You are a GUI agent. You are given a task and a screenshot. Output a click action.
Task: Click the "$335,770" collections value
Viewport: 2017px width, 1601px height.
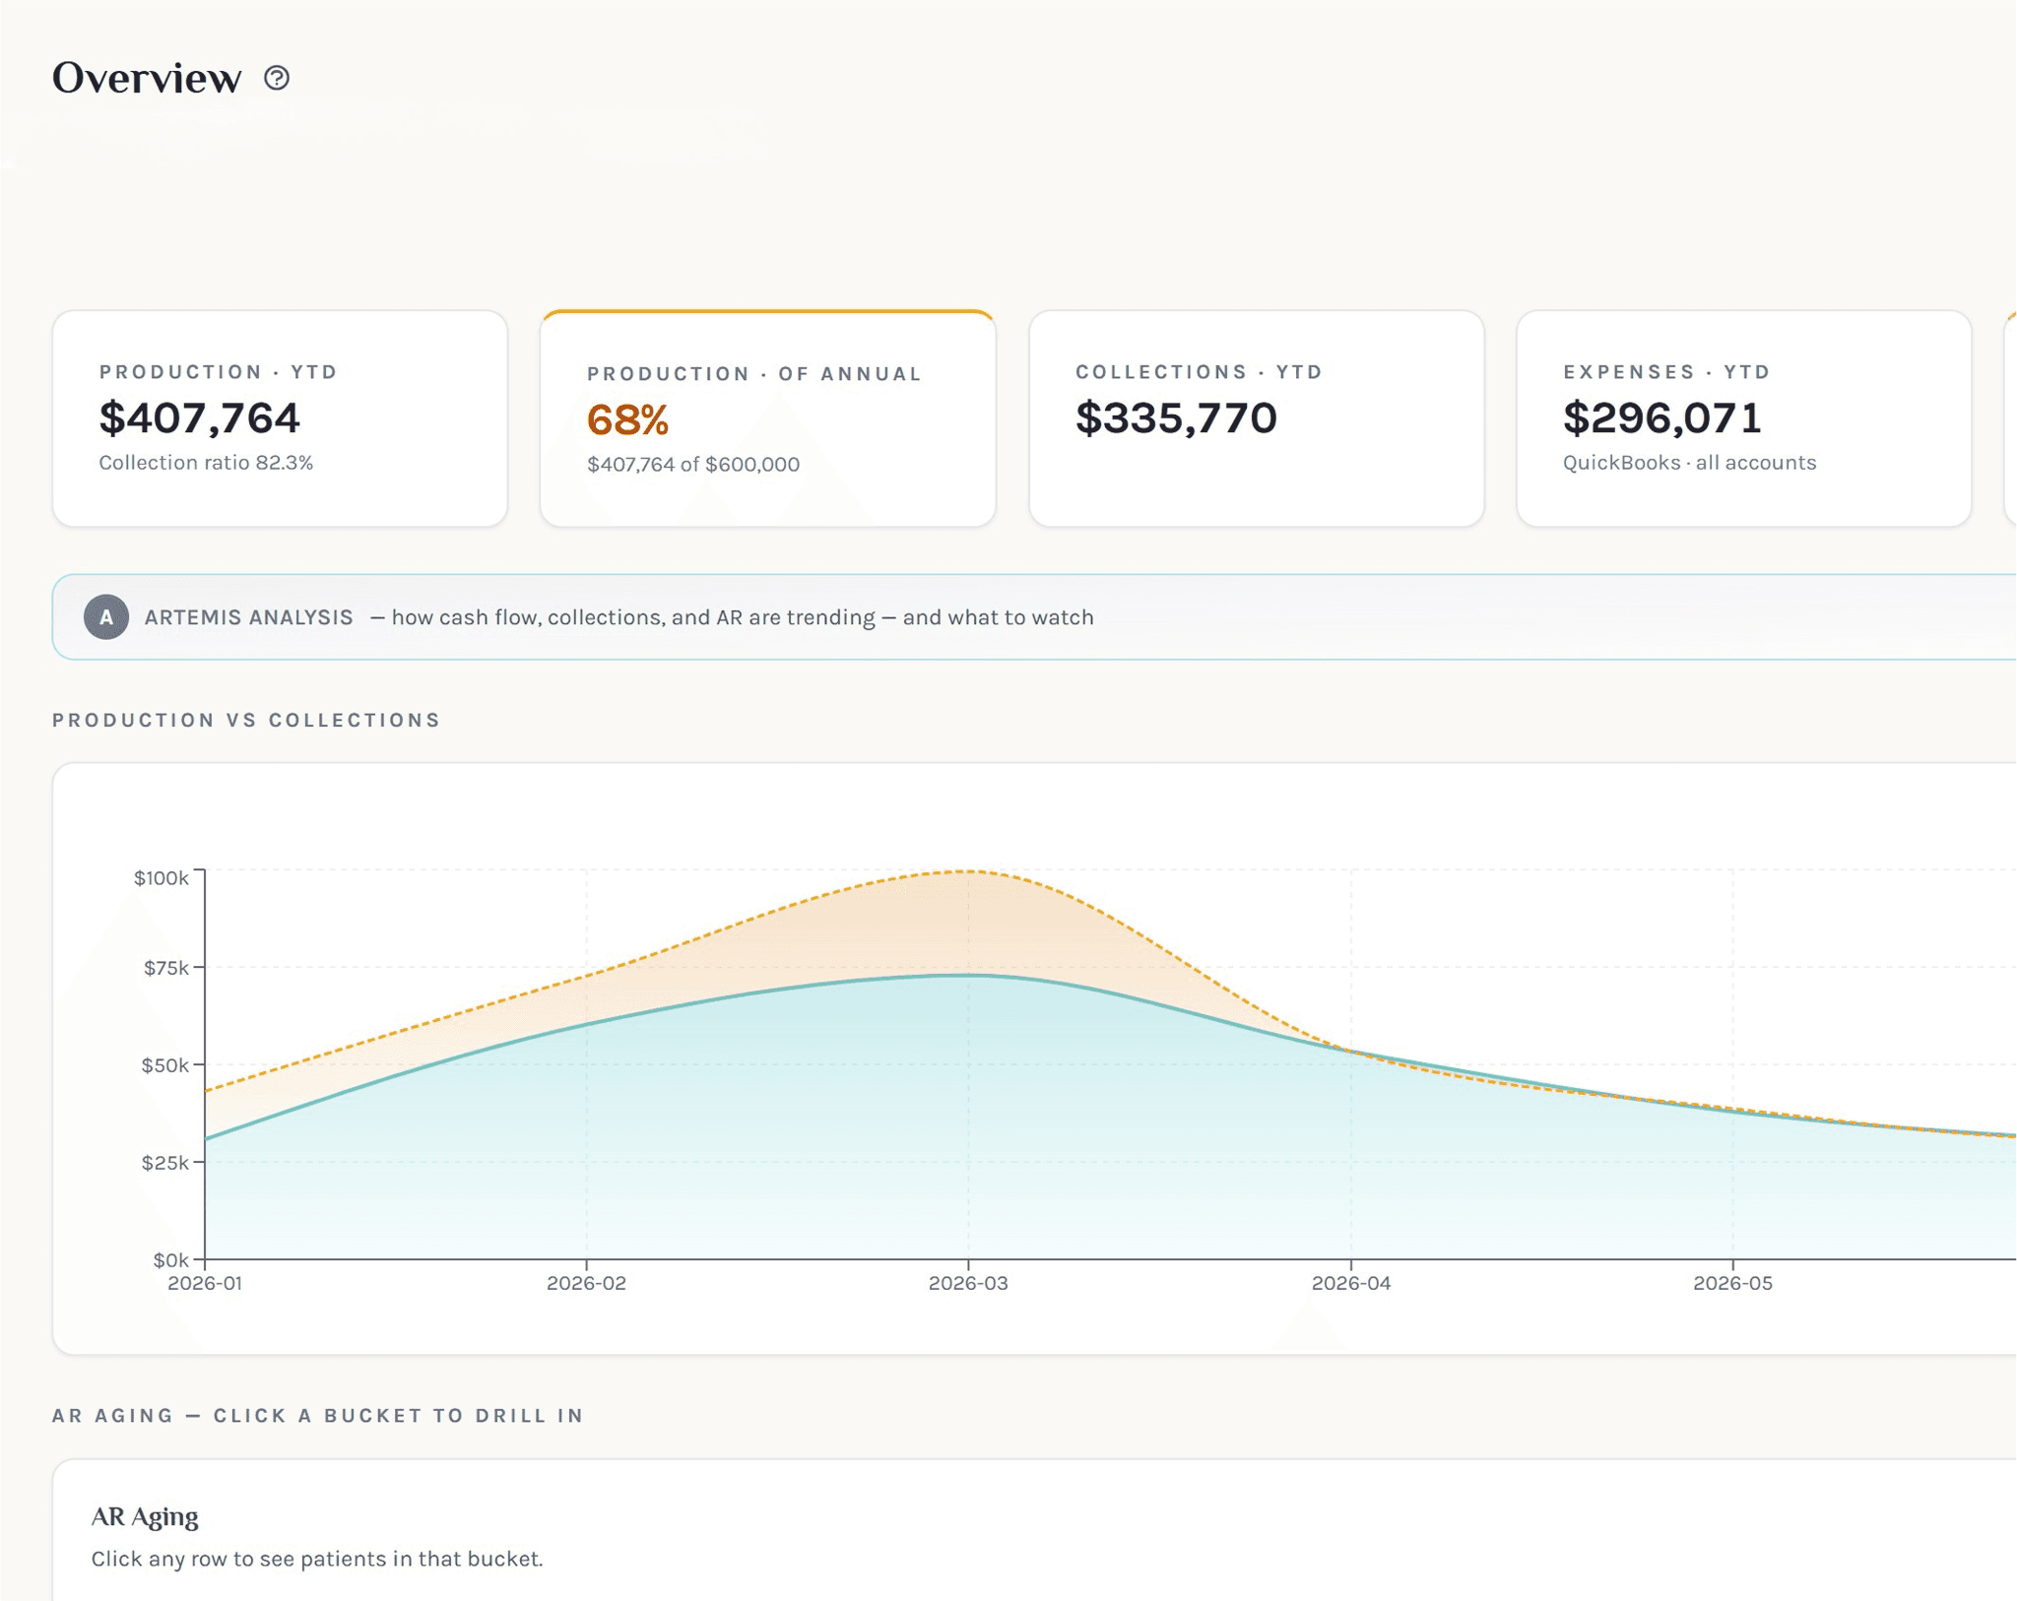point(1176,417)
